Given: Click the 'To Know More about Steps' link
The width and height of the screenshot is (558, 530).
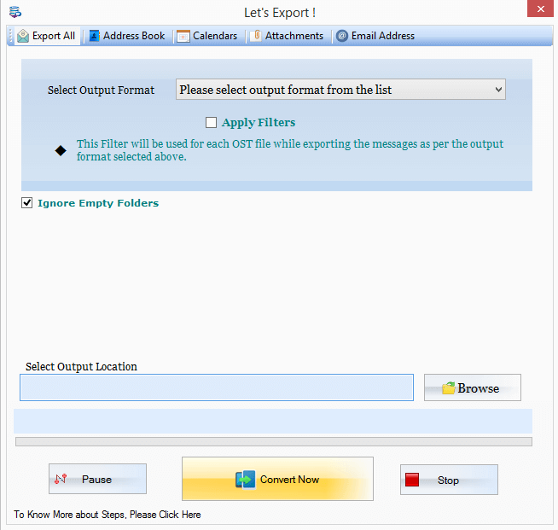Looking at the screenshot, I should pyautogui.click(x=108, y=515).
